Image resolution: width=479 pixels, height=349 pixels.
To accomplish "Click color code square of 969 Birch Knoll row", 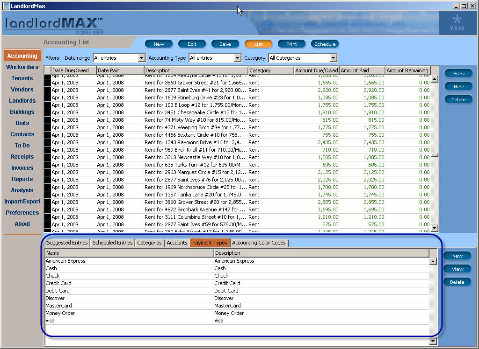I will coord(47,150).
